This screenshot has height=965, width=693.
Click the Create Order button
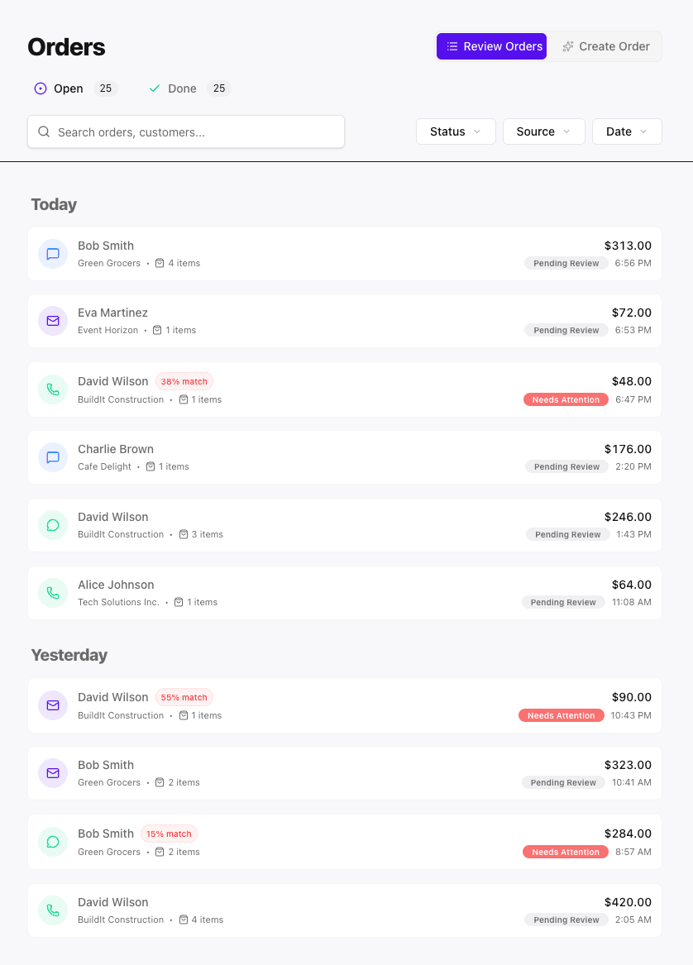click(606, 46)
